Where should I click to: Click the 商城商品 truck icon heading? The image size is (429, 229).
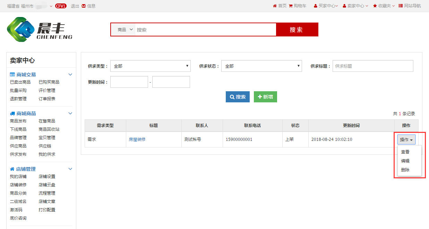pos(12,113)
